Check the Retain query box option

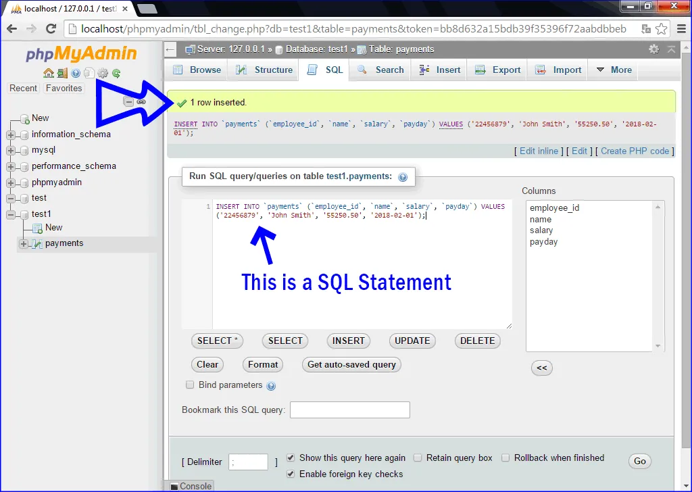pyautogui.click(x=418, y=458)
